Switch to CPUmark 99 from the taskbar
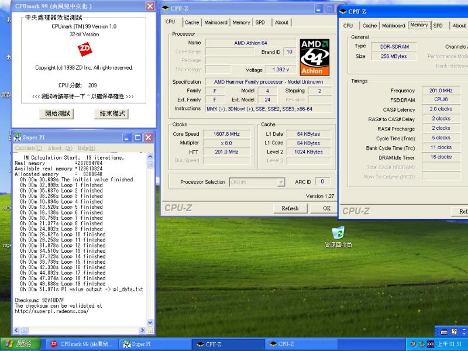Image resolution: width=468 pixels, height=351 pixels. [x=82, y=344]
